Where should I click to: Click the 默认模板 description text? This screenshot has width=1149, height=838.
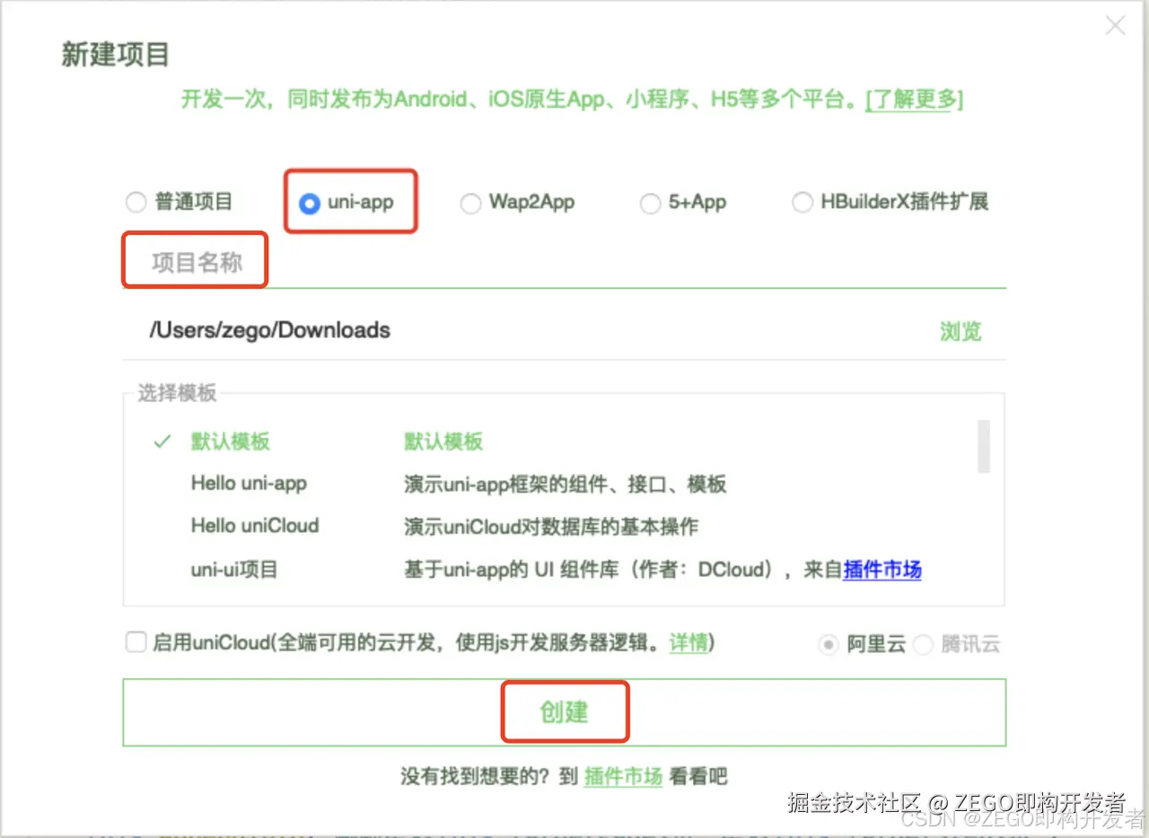(443, 441)
